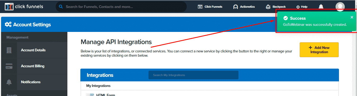Focus the Search My Integrations field
357x96 pixels.
coord(193,75)
